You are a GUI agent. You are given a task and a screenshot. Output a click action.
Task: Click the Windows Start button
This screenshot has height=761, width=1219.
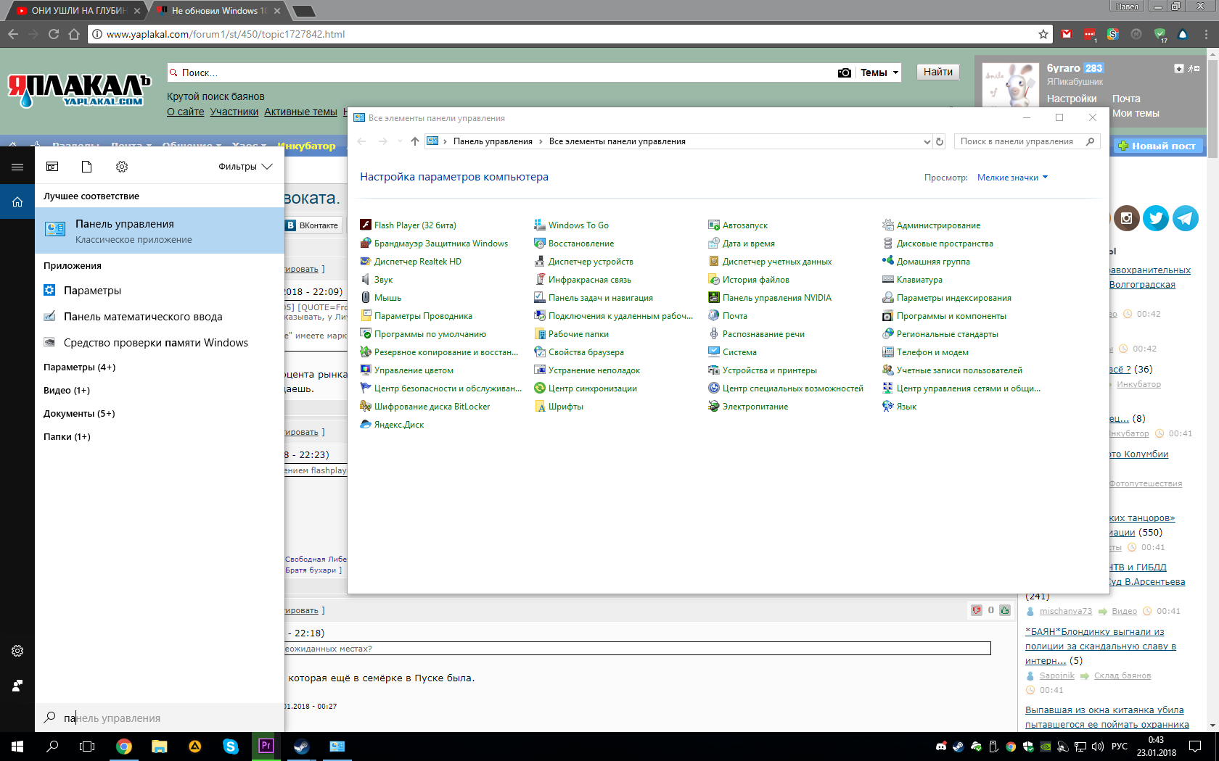[x=17, y=746]
